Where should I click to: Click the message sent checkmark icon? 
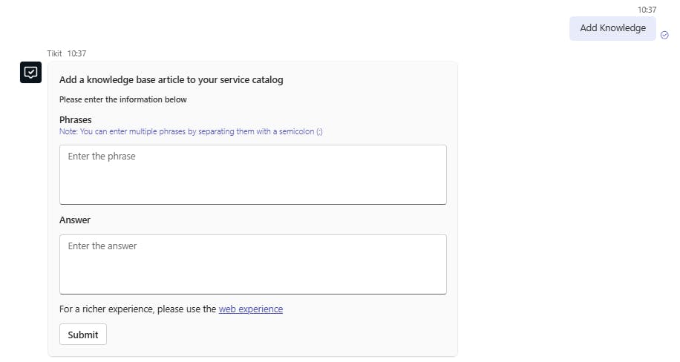pyautogui.click(x=664, y=35)
